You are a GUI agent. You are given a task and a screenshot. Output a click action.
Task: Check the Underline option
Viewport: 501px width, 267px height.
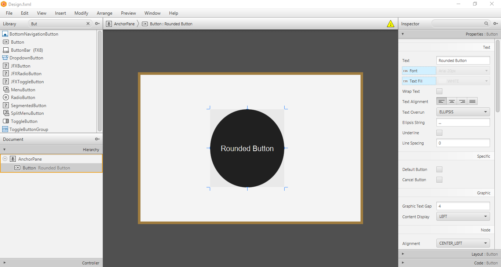point(439,132)
